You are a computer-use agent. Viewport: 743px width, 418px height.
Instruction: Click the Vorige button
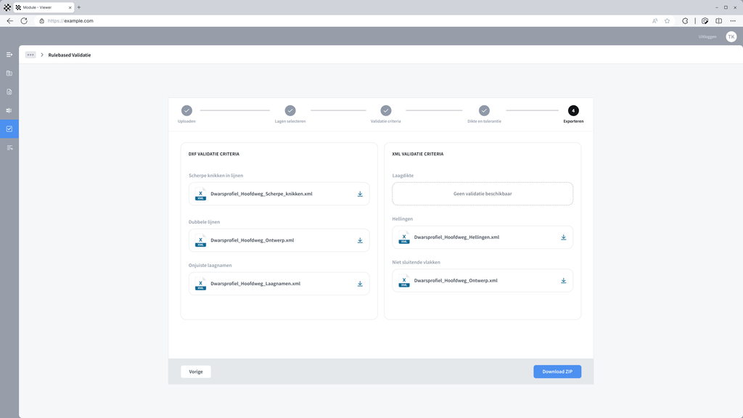196,372
